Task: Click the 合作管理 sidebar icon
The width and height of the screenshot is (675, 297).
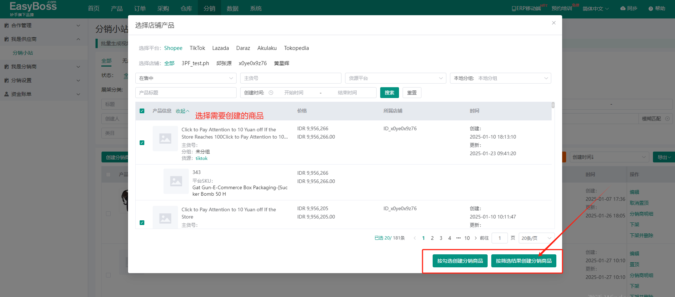Action: coord(7,25)
